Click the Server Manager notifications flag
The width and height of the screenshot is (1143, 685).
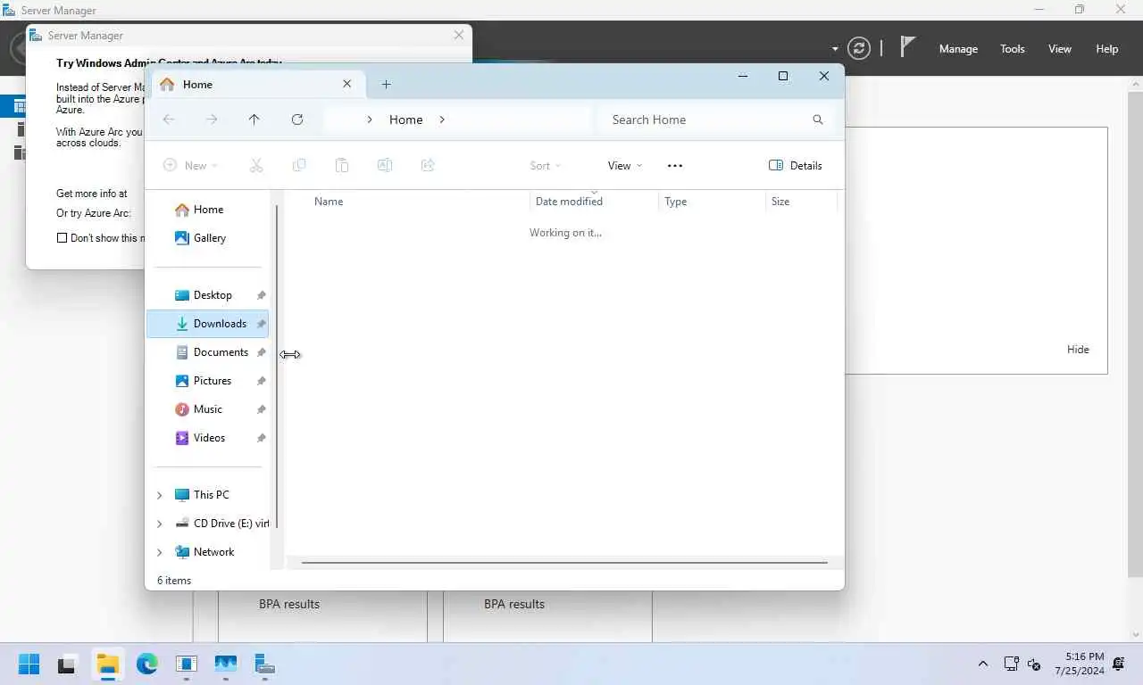pyautogui.click(x=907, y=47)
